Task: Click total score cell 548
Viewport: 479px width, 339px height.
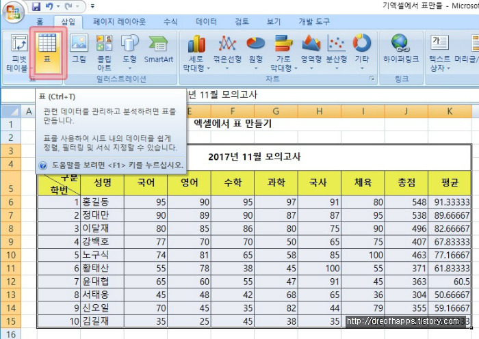Action: [406, 202]
